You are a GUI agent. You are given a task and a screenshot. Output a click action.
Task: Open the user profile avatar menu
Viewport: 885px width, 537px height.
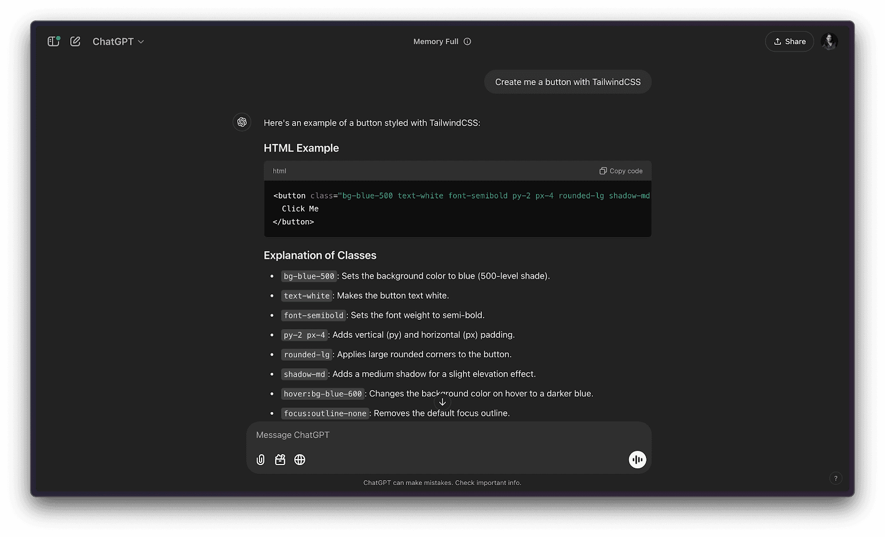coord(829,41)
